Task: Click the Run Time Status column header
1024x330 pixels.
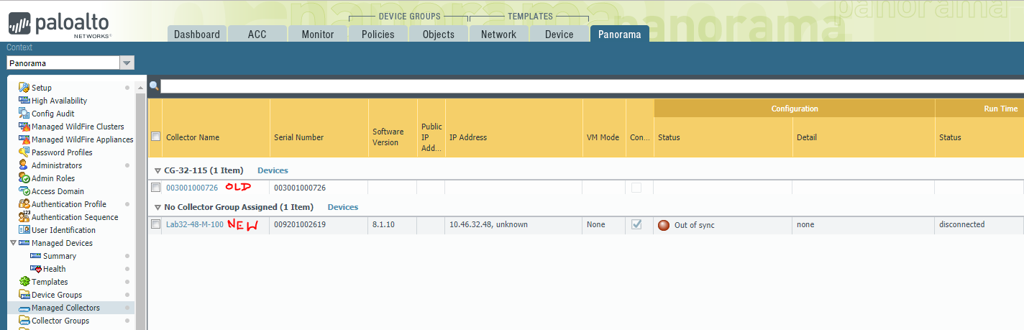Action: [x=979, y=137]
